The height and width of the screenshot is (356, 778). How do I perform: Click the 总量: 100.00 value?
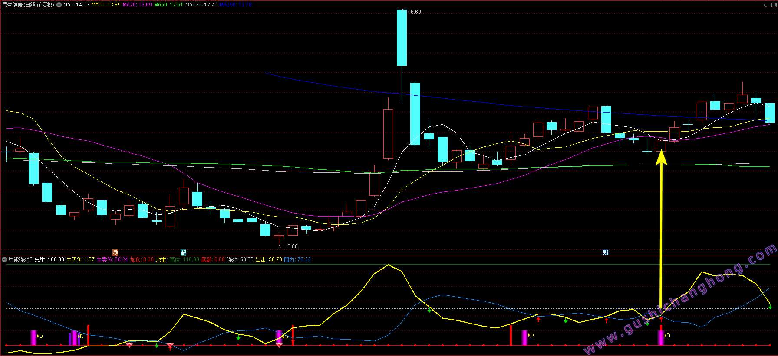49,259
